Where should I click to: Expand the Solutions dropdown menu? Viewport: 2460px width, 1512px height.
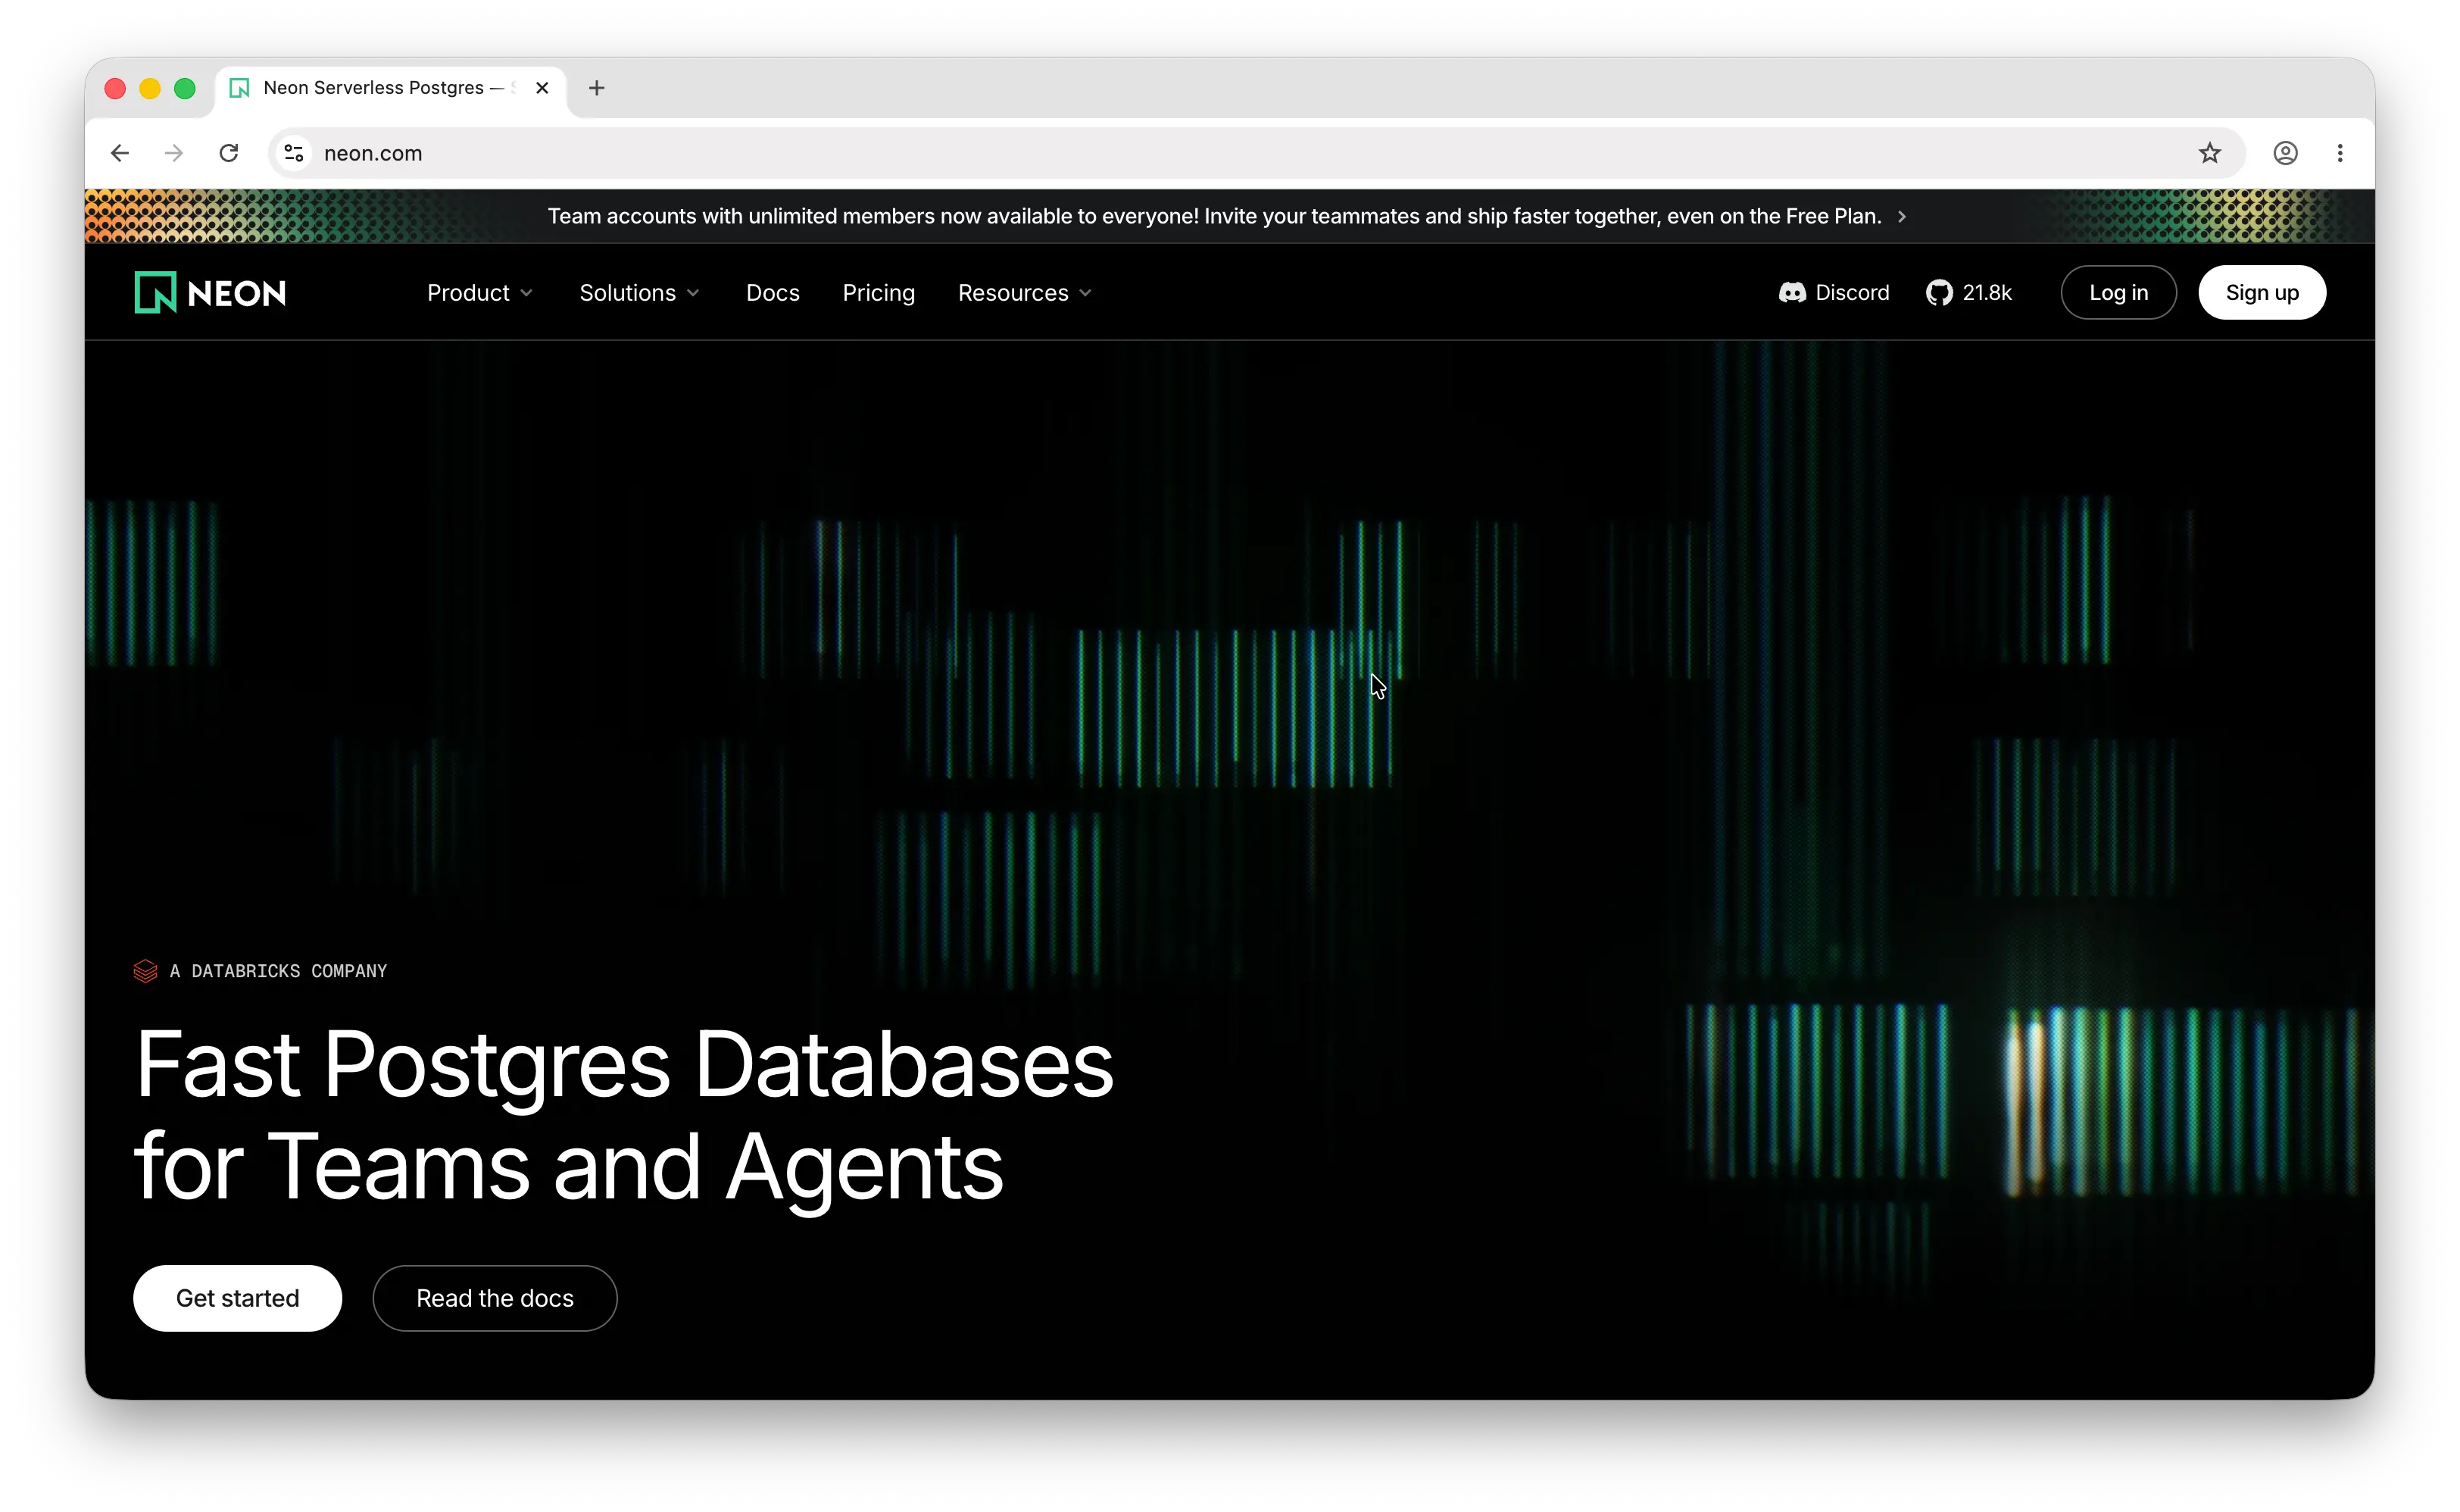tap(640, 292)
